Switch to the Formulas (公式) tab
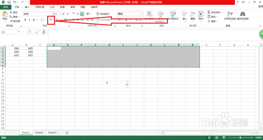 52,7
